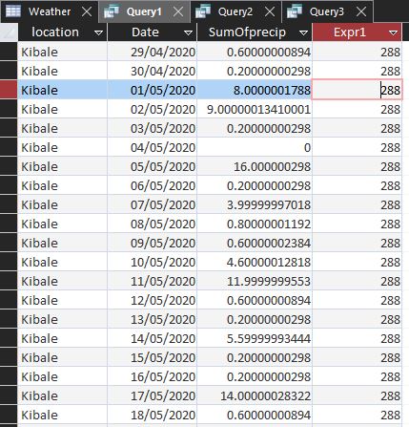Click the Weather table icon
409x427 pixels.
click(x=13, y=11)
